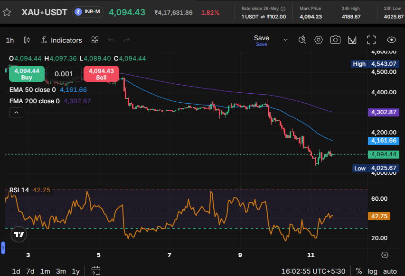Select the 7d date range
Viewport: 405px width, 276px height.
click(30, 271)
